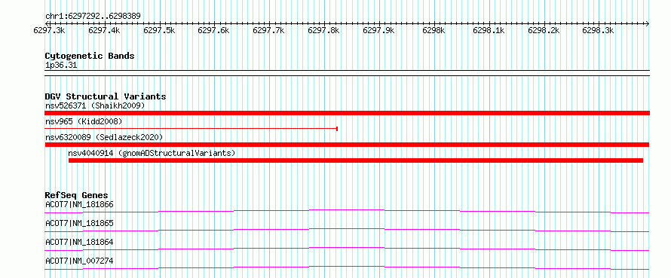Open the ACOT7|NM_181864 transcript label
This screenshot has width=671, height=278.
[x=80, y=242]
